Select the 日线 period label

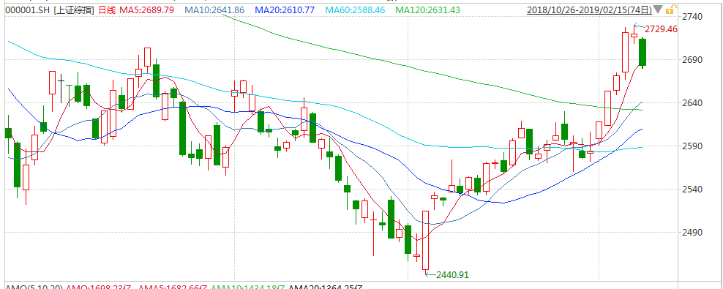(x=108, y=10)
